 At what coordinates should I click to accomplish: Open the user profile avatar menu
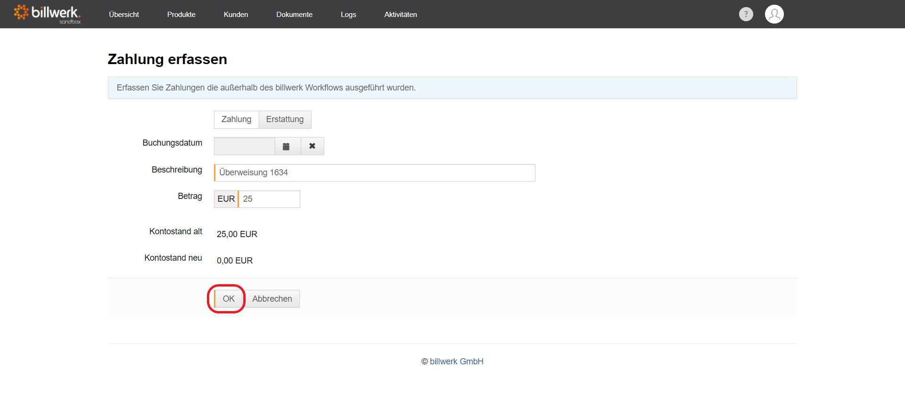[x=774, y=14]
